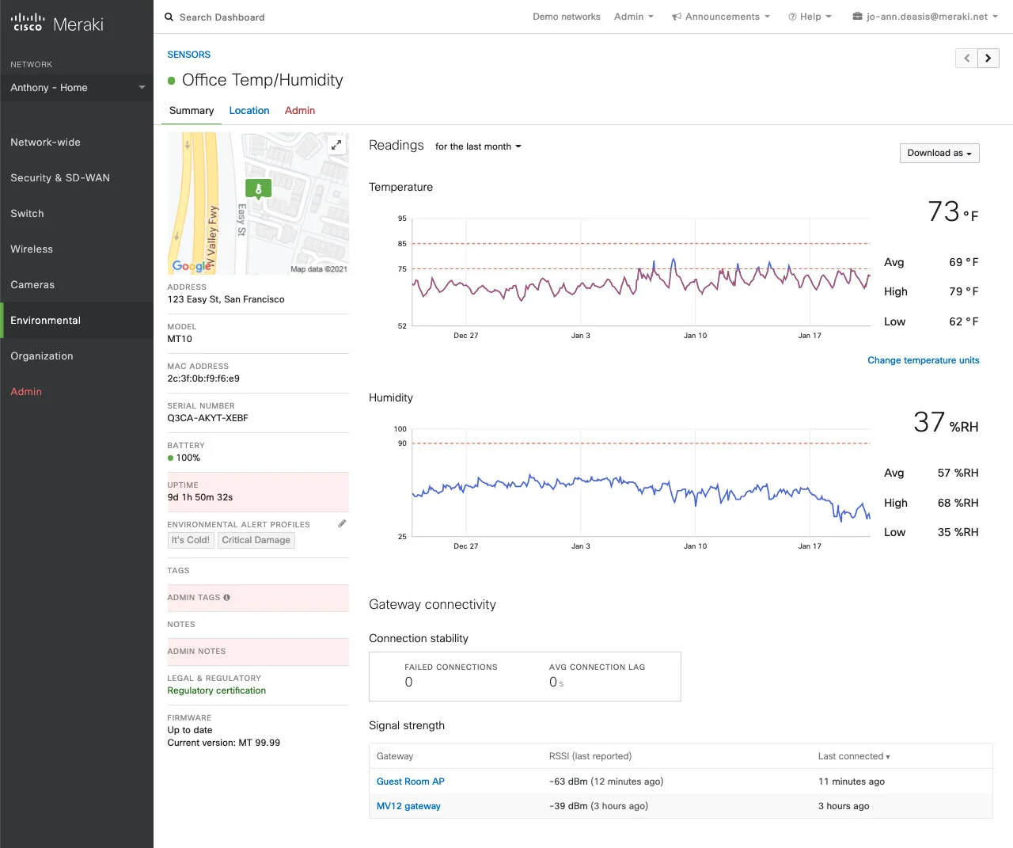Image resolution: width=1013 pixels, height=848 pixels.
Task: Click the Search Dashboard field
Action: click(x=222, y=17)
